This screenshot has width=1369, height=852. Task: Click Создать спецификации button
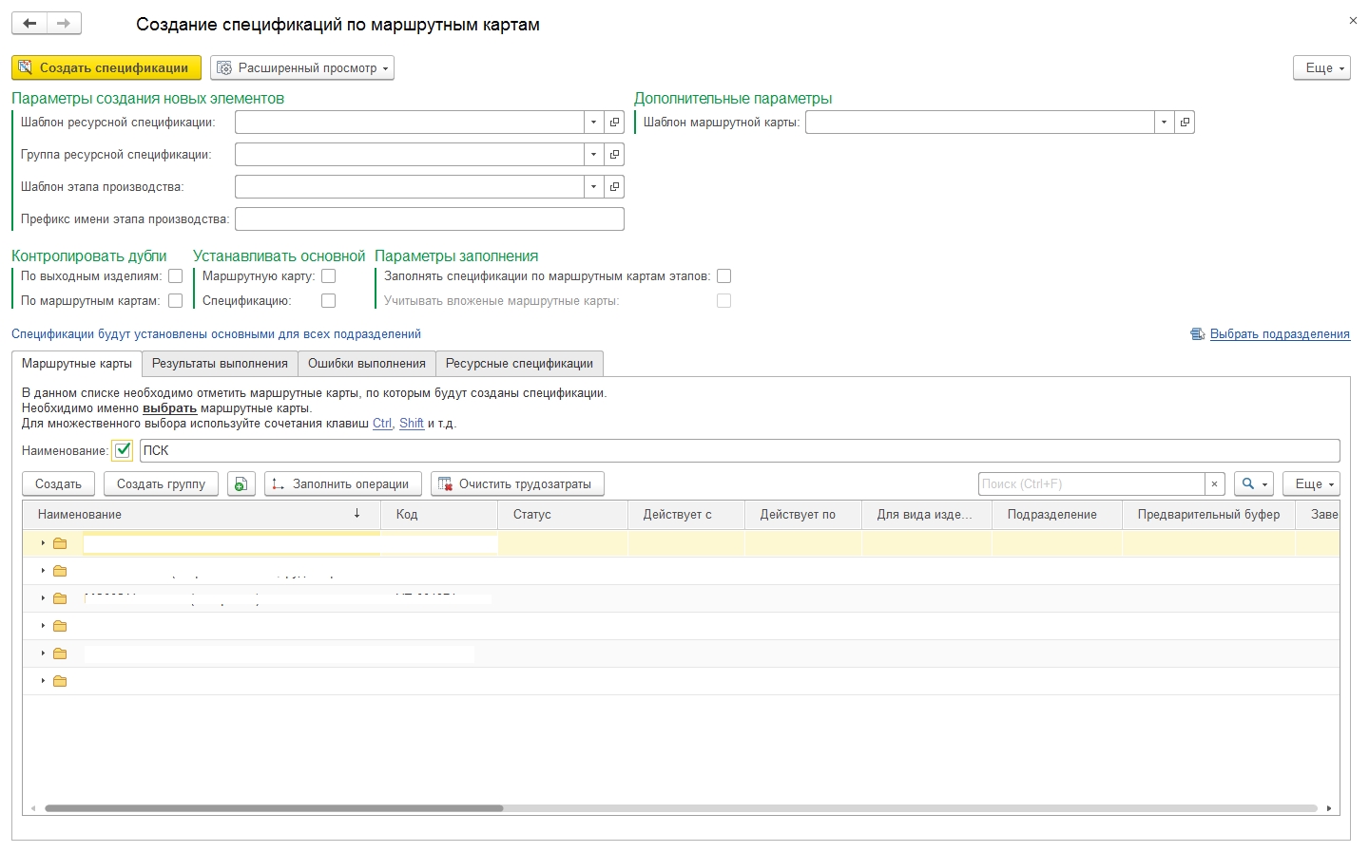(106, 67)
